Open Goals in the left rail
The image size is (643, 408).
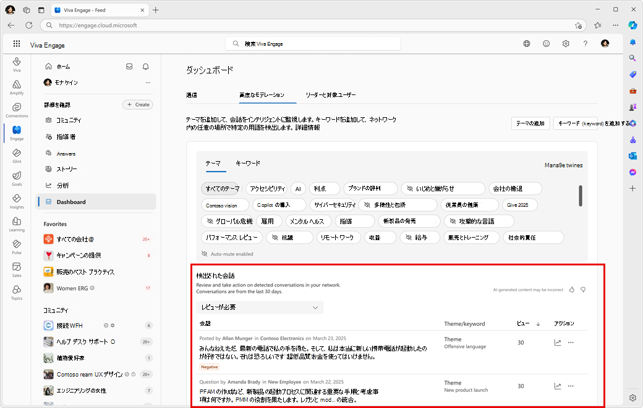pos(17,178)
